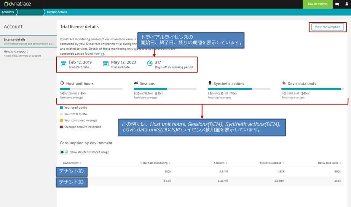The height and width of the screenshot is (207, 351).
Task: Click the Davis data units icon
Action: [x=284, y=83]
